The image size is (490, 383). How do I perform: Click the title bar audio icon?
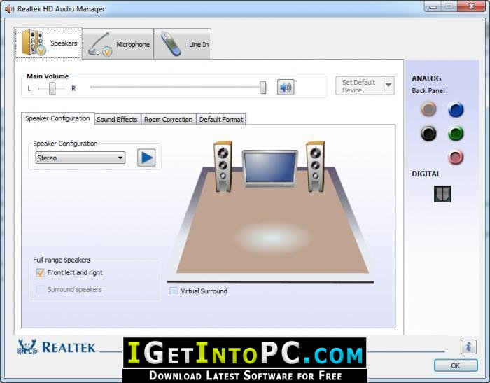tap(9, 9)
